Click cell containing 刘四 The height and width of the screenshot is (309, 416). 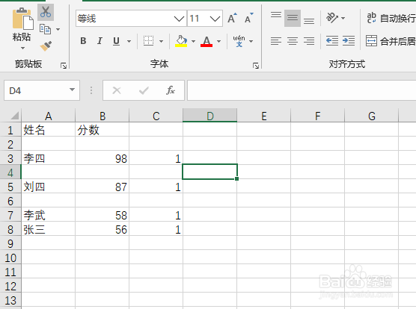pos(49,187)
